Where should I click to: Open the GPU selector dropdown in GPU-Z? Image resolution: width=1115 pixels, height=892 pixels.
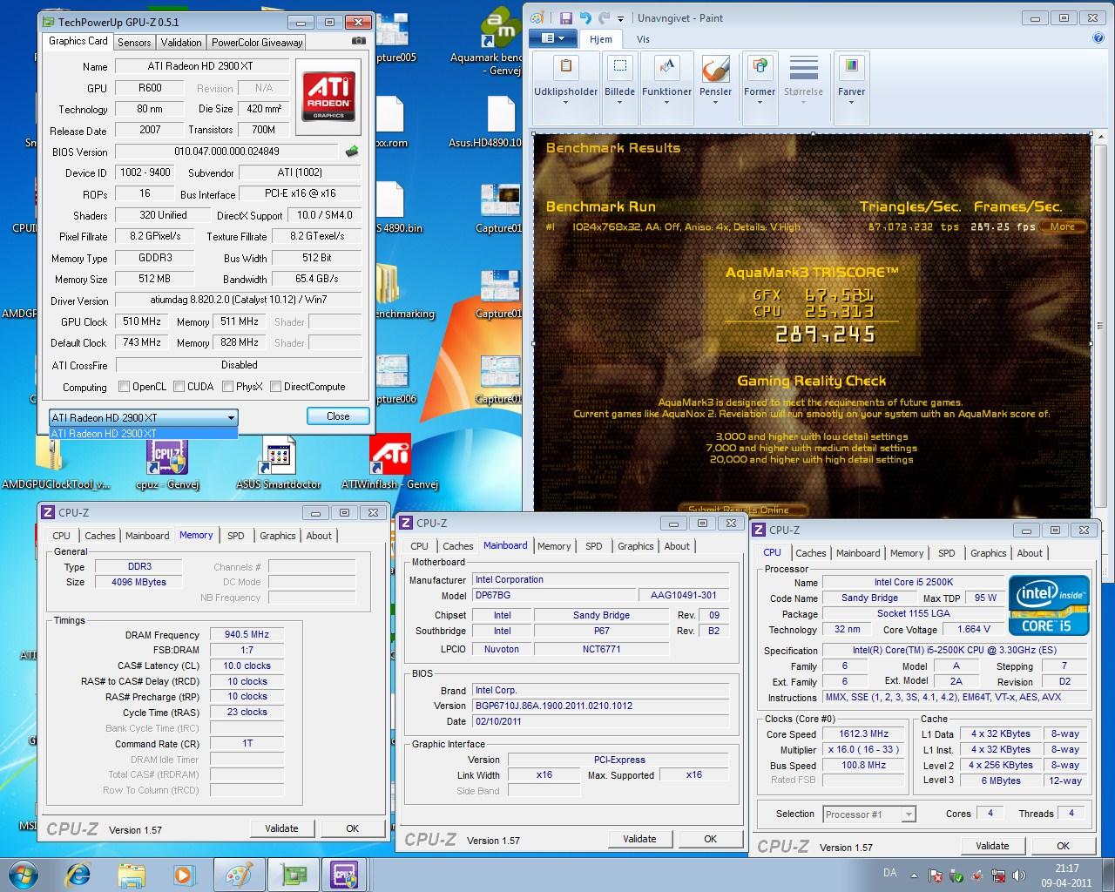(230, 418)
